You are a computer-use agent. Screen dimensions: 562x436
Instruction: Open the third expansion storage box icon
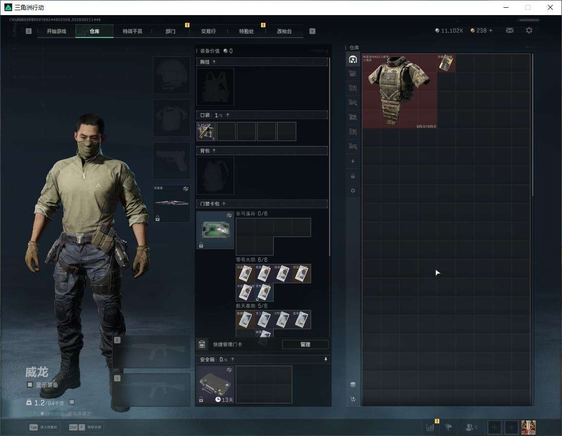[x=353, y=103]
